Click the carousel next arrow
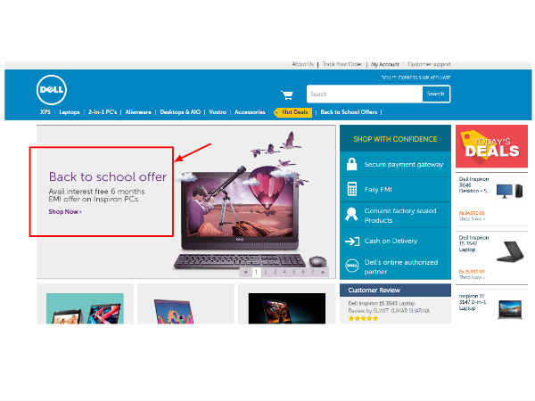The image size is (535, 401). pos(323,270)
